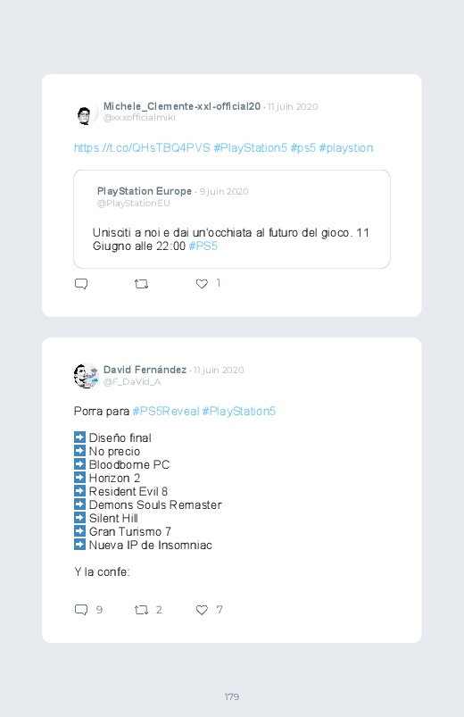Click the #ps5 hashtag

coord(303,147)
